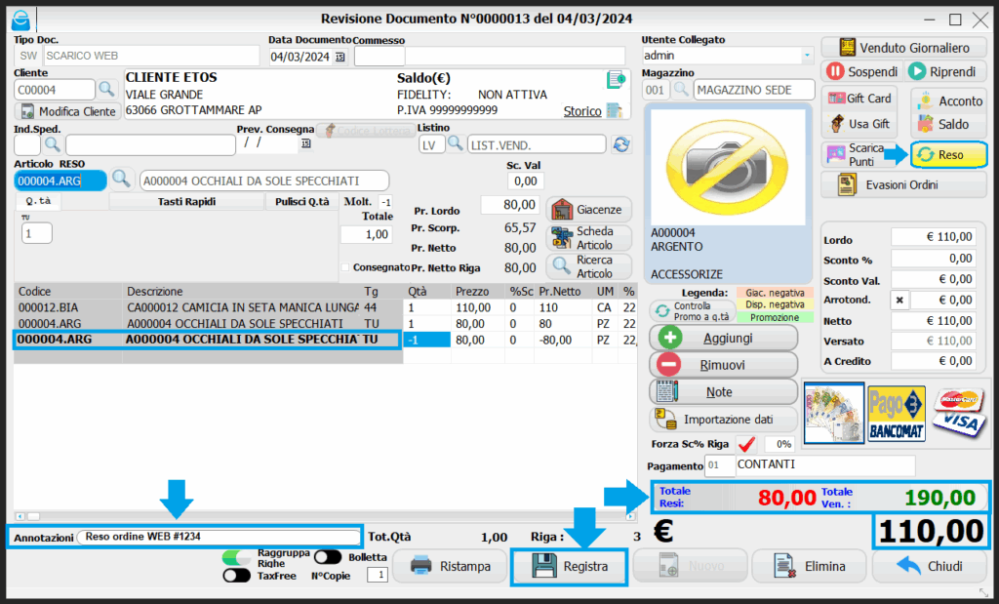Click the magnifier icon next to client code
The width and height of the screenshot is (999, 604).
[x=106, y=90]
